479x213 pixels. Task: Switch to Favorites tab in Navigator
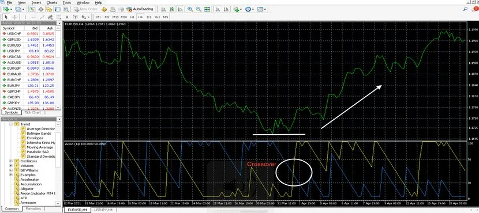[33, 209]
